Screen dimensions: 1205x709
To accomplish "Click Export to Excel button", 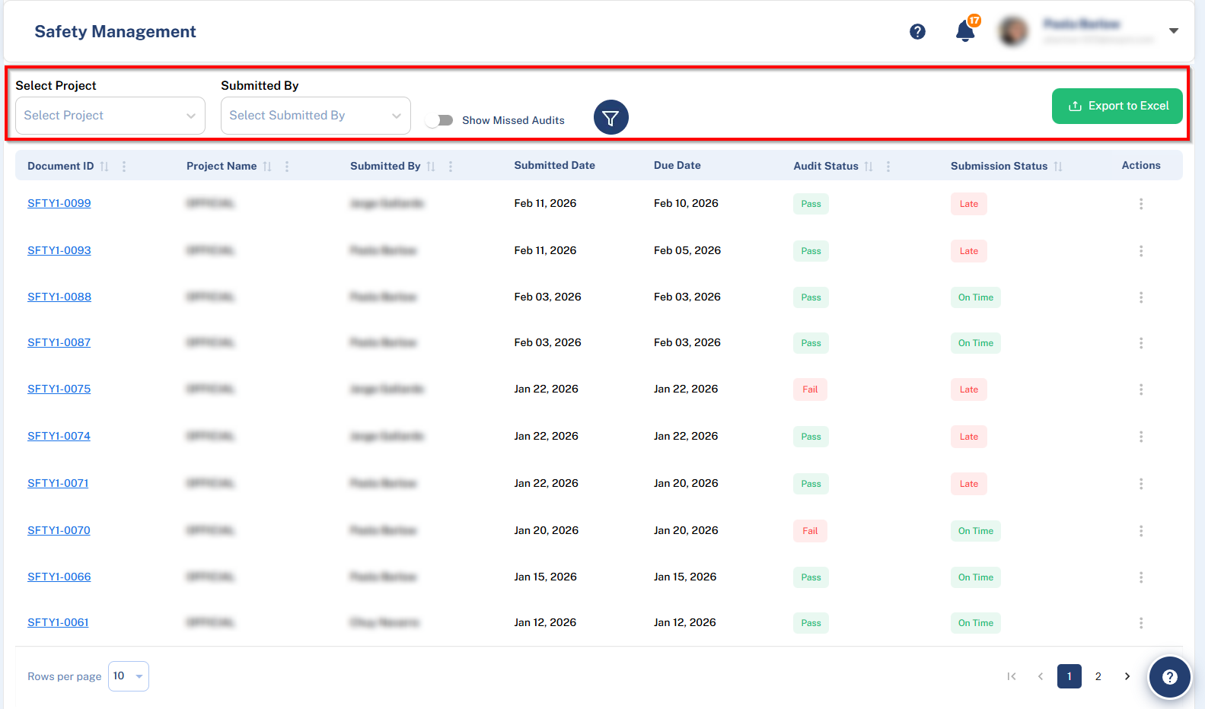I will tap(1117, 107).
